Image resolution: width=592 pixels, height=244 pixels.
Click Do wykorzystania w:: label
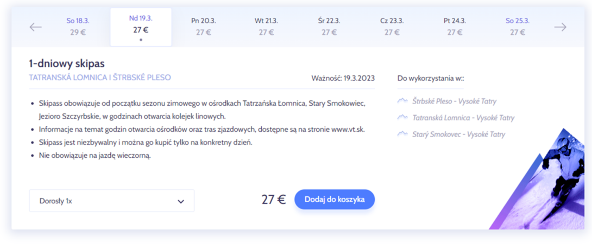[x=430, y=79]
